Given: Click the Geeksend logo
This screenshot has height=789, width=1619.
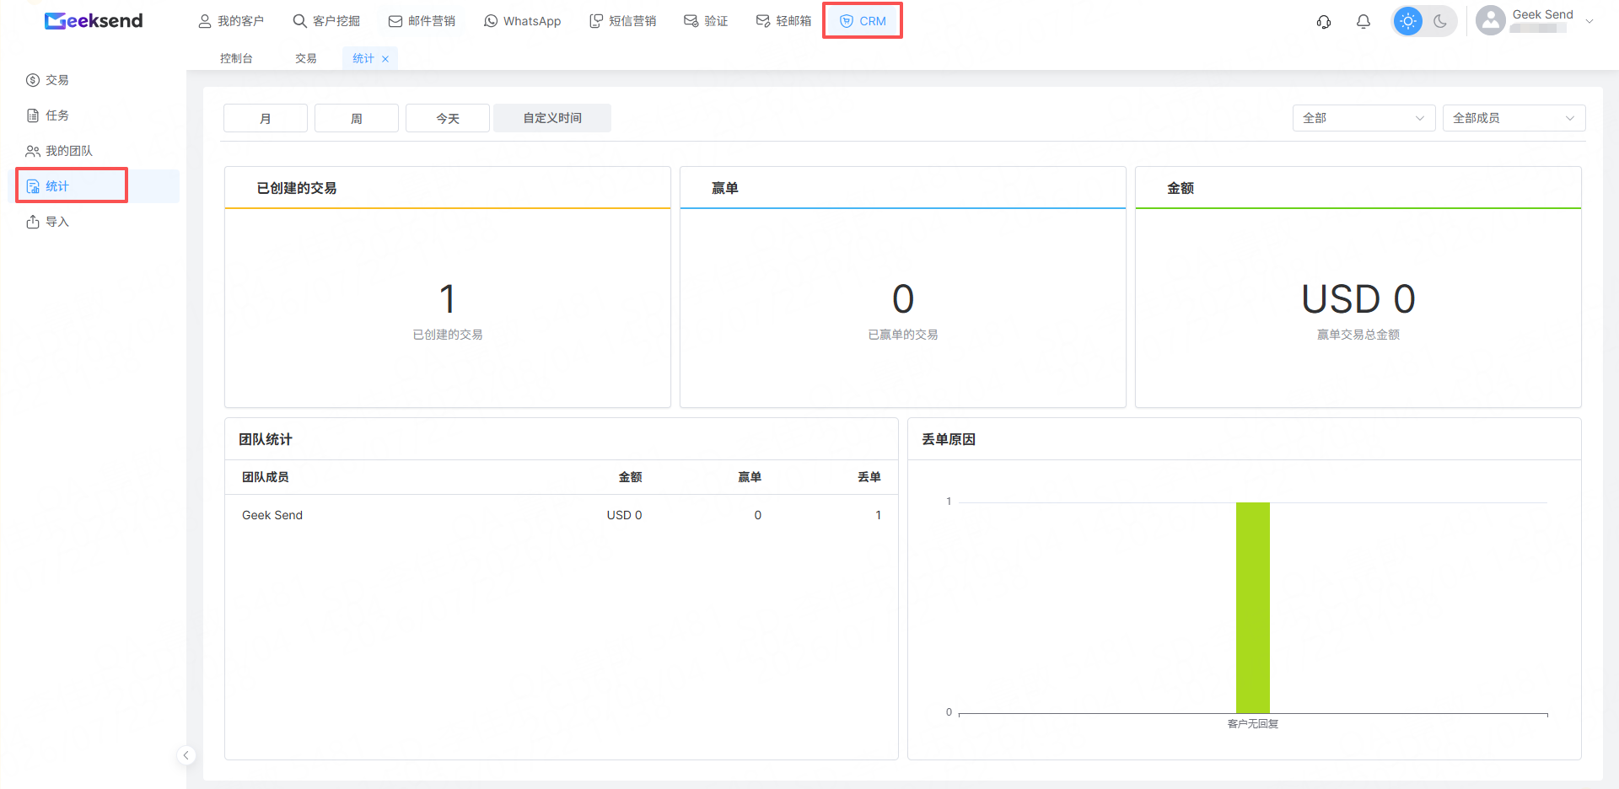Looking at the screenshot, I should tap(94, 21).
